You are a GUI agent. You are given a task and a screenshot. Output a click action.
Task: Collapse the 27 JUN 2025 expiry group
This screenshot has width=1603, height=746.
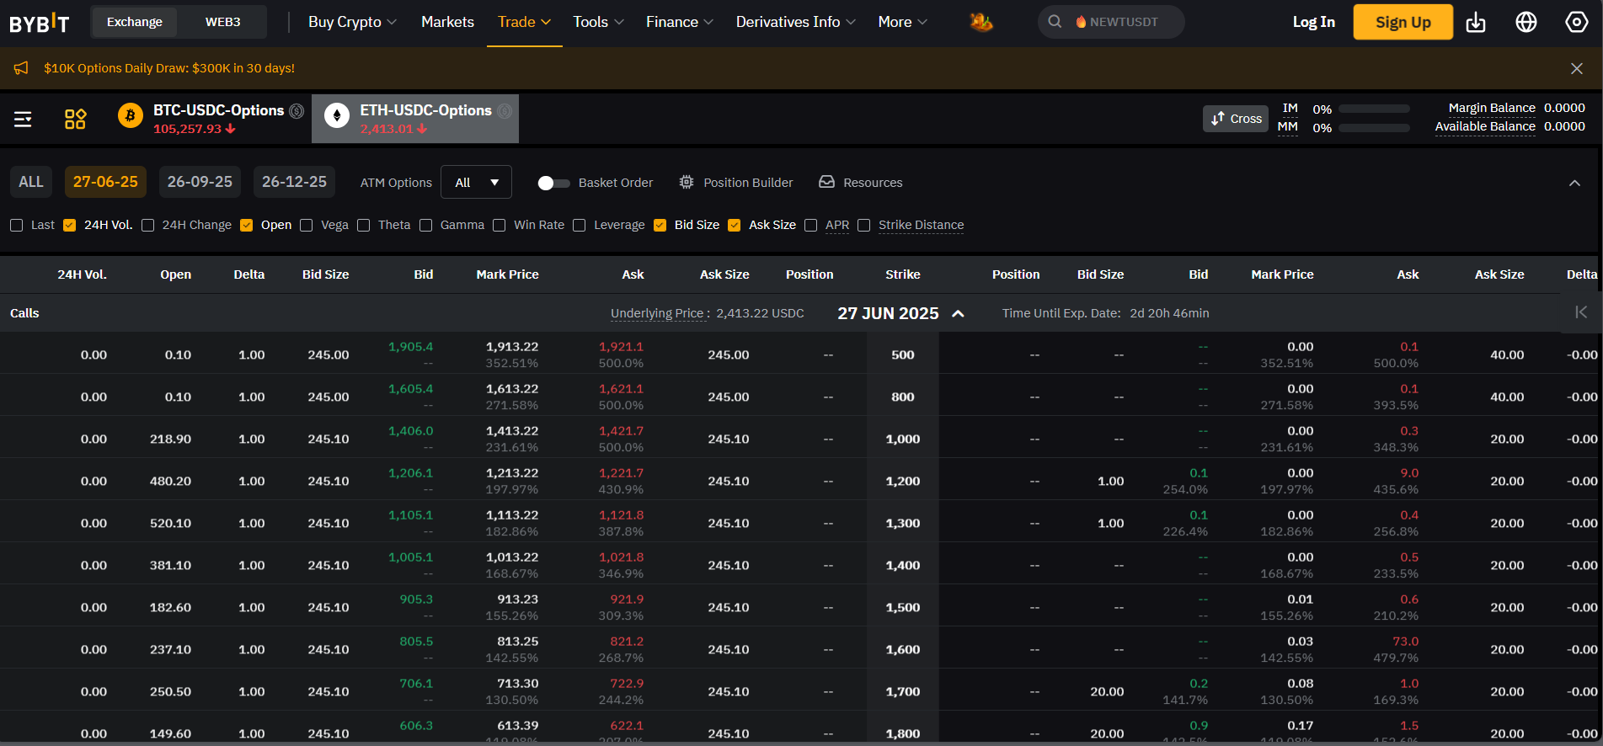click(958, 313)
